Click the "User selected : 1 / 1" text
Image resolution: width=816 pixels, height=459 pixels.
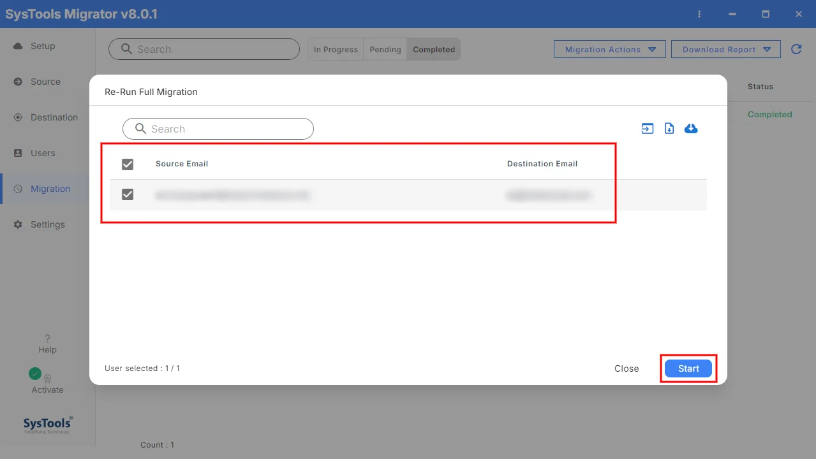[142, 368]
